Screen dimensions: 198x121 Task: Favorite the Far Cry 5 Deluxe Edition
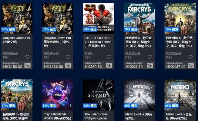click(x=149, y=57)
